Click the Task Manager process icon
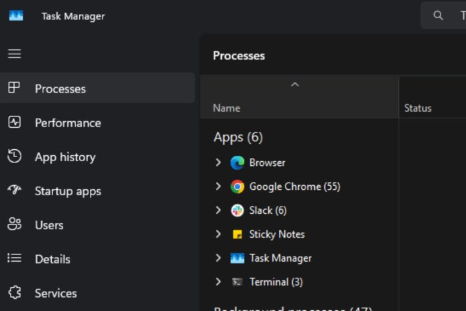Viewport: 466px width, 311px height. (237, 258)
